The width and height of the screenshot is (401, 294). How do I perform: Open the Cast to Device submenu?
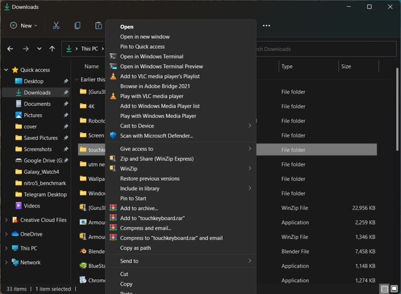(x=181, y=126)
